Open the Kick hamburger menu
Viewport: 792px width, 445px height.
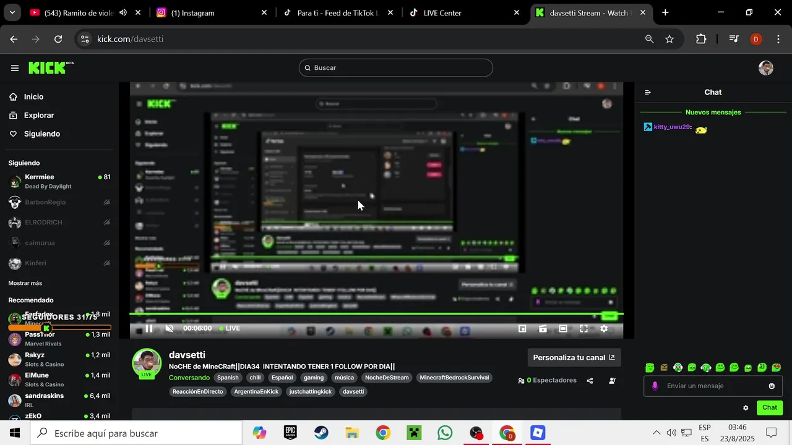pyautogui.click(x=15, y=68)
